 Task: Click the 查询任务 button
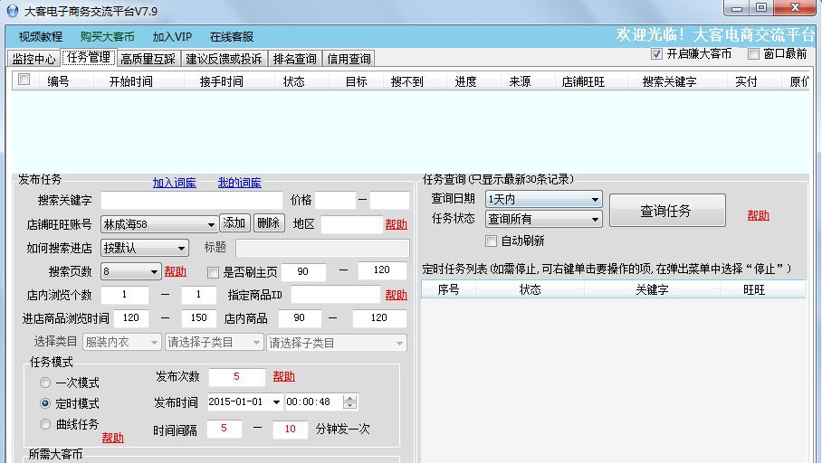(x=666, y=211)
